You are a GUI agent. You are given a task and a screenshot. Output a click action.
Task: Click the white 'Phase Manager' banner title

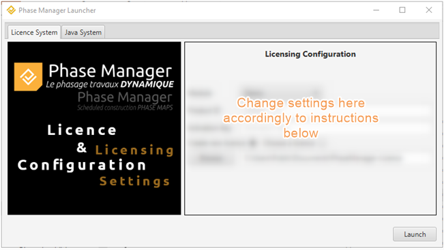pyautogui.click(x=110, y=71)
